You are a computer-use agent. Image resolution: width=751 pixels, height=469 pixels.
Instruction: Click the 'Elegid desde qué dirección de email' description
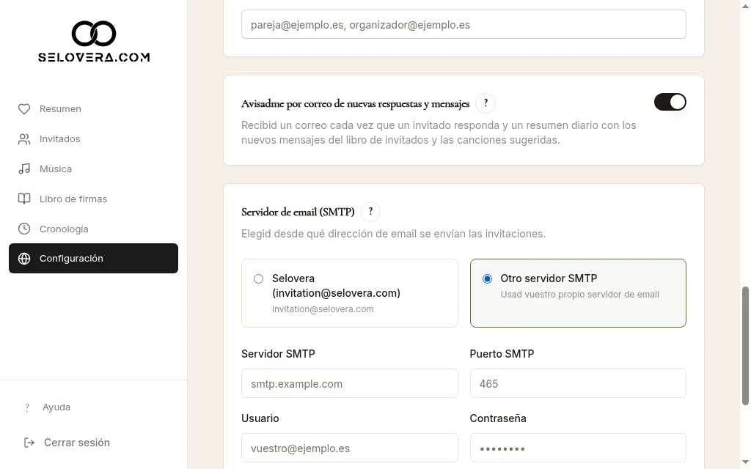[x=393, y=234]
